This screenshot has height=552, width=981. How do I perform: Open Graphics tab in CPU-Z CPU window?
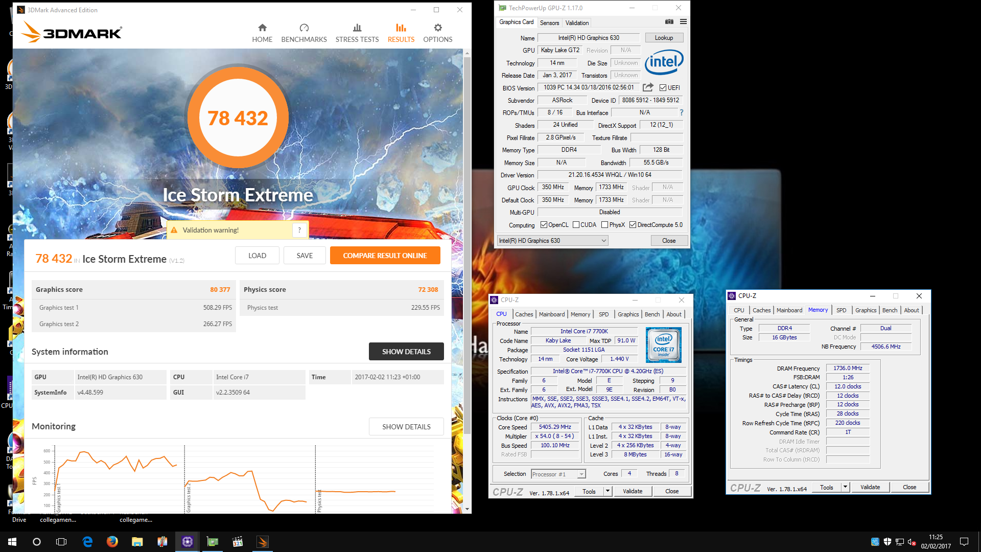(x=628, y=314)
